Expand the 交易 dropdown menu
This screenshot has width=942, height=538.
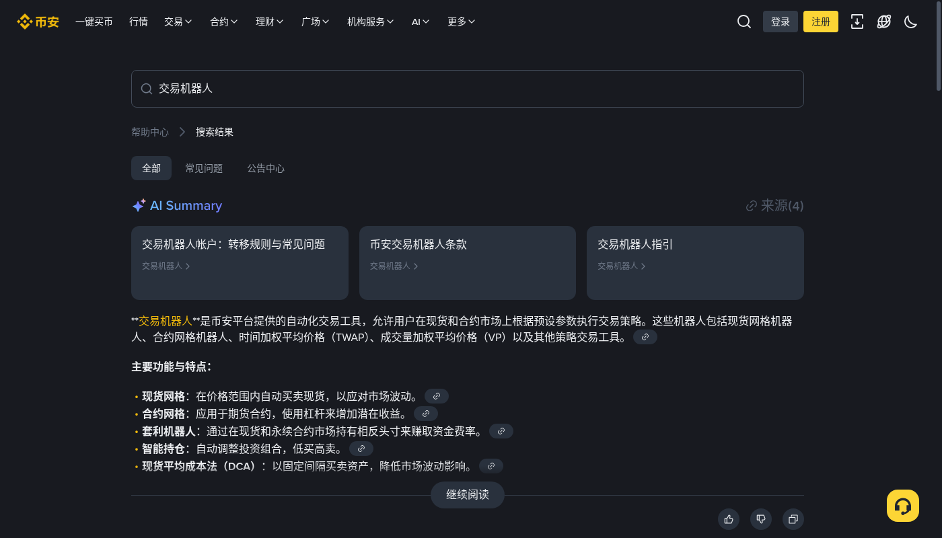pyautogui.click(x=178, y=22)
